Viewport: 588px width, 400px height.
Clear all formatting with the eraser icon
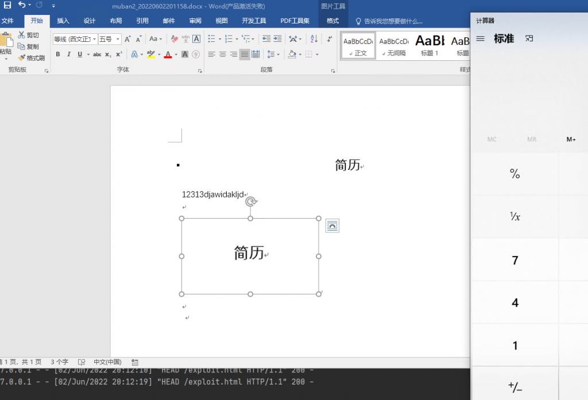(175, 38)
